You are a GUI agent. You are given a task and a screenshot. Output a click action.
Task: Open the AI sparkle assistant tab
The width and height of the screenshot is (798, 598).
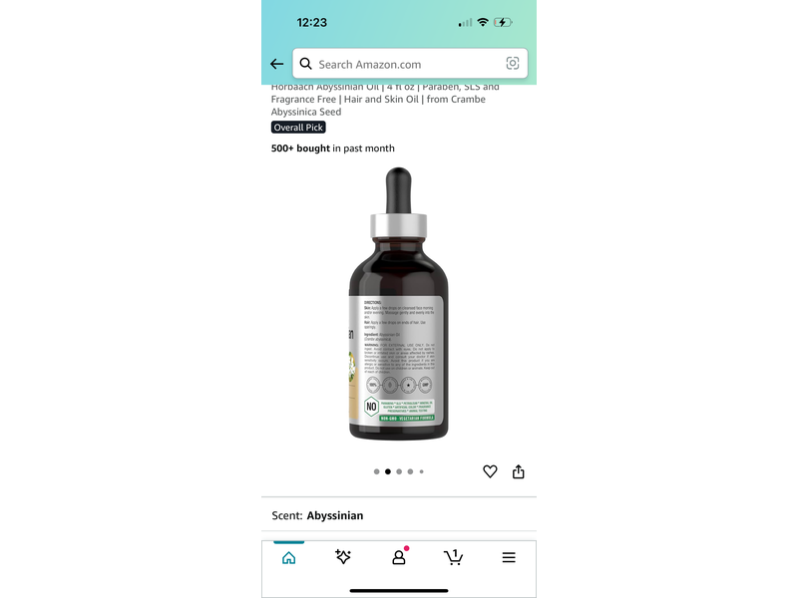click(x=343, y=557)
